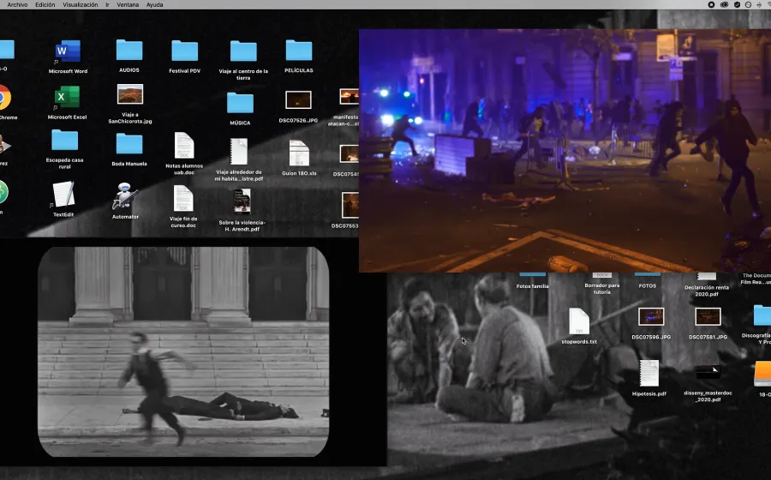Select the Guion 18O.xls spreadsheet file

(x=299, y=153)
